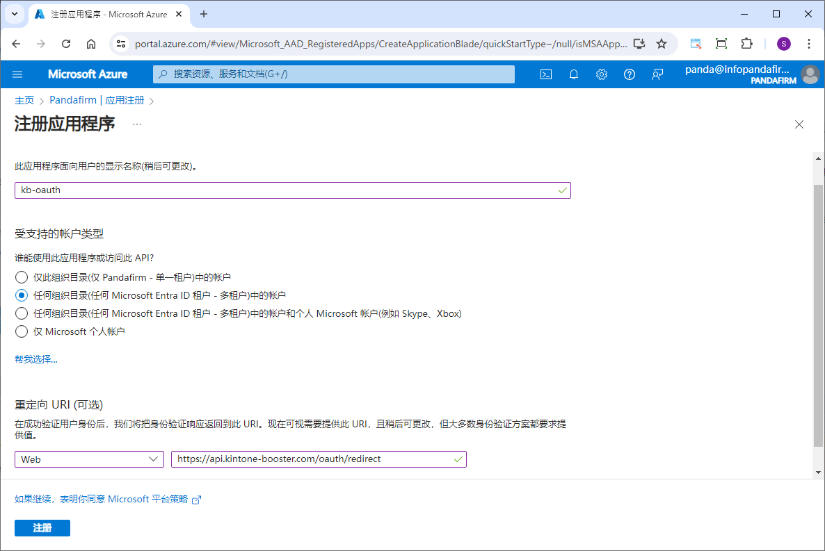Open Azure Cloud Shell icon
The image size is (825, 551).
(x=546, y=74)
